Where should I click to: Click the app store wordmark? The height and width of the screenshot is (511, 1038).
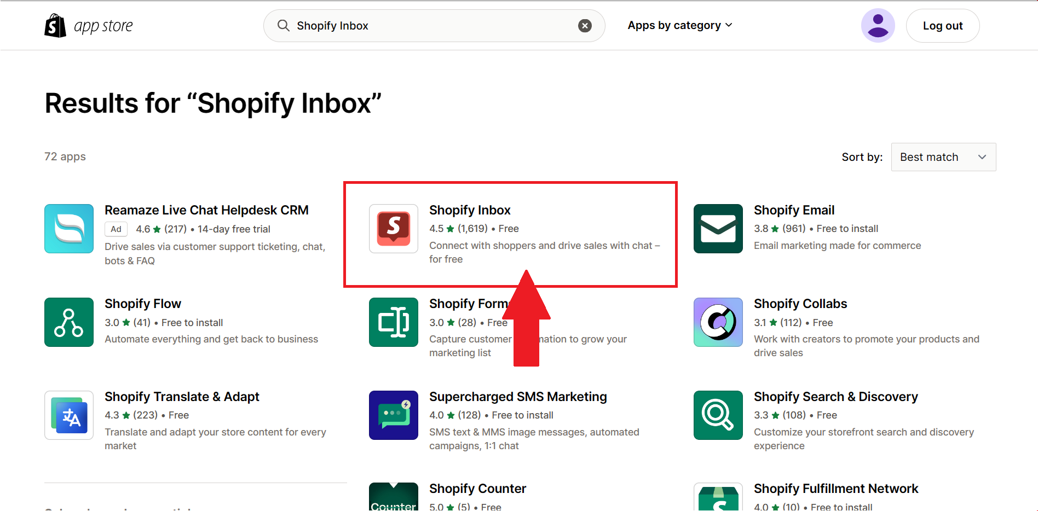pyautogui.click(x=103, y=26)
